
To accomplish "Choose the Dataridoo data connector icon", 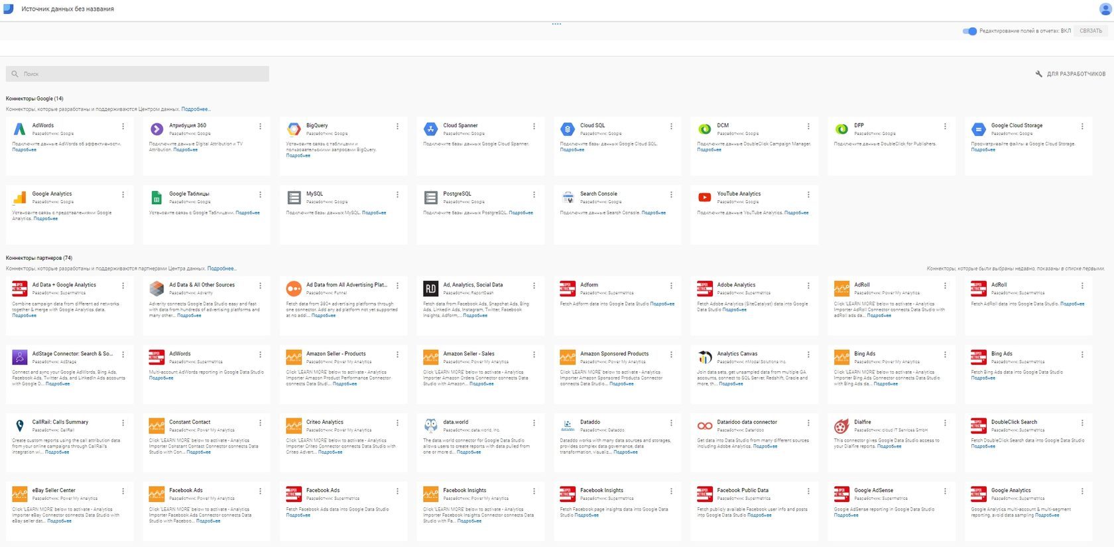I will coord(705,426).
